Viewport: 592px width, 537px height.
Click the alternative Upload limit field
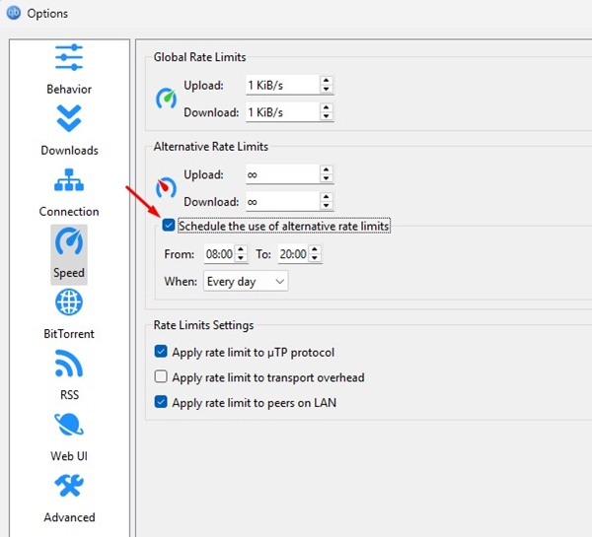[x=280, y=174]
